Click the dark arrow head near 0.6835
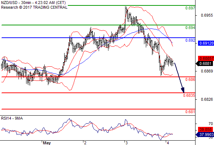This screenshot has width=214, height=145. [x=183, y=90]
